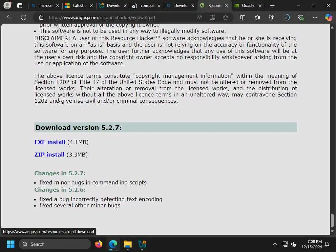Open the notifications bell icon
This screenshot has height=252, width=336.
327,244
